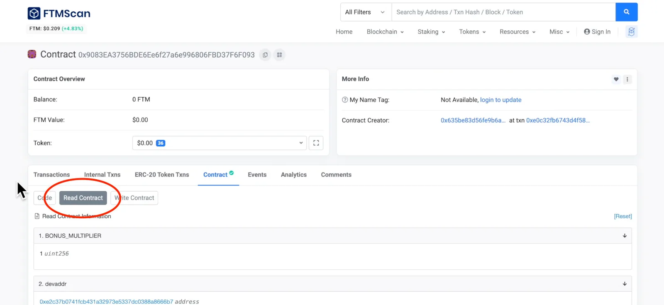The width and height of the screenshot is (664, 305).
Task: Collapse the BONUS_MULTIPLIER section
Action: (x=332, y=236)
